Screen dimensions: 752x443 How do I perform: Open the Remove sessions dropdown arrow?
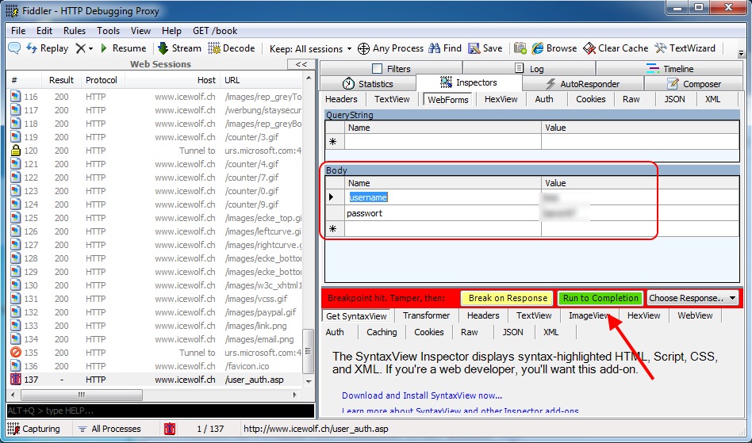pyautogui.click(x=90, y=48)
